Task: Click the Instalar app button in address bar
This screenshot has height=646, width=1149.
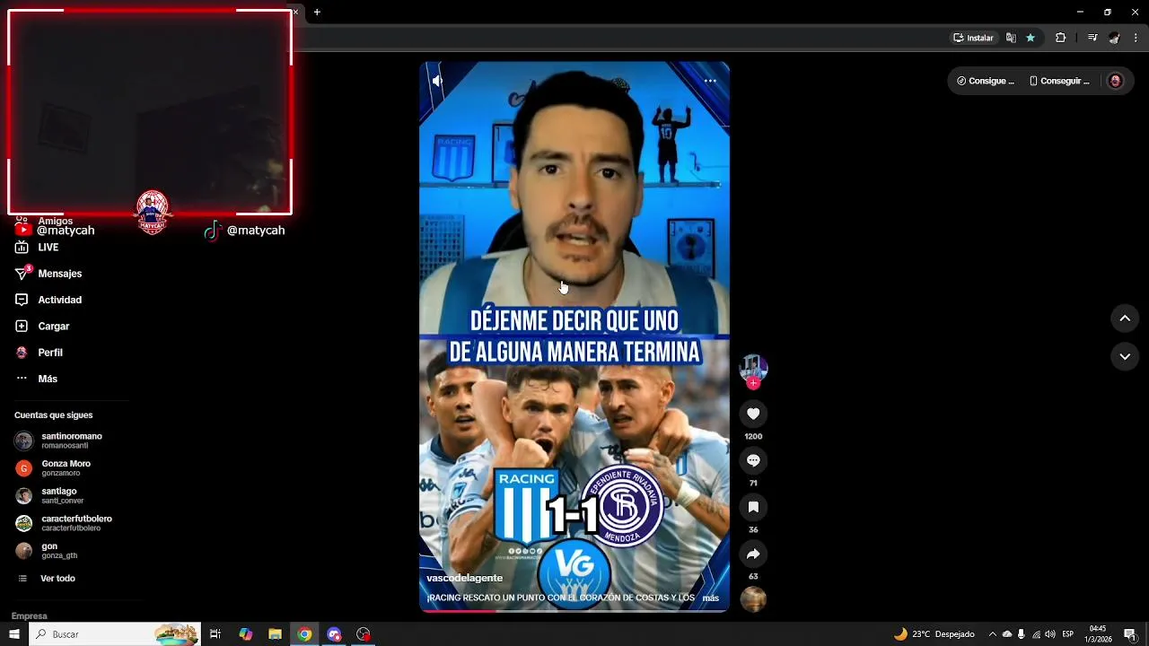Action: click(973, 38)
